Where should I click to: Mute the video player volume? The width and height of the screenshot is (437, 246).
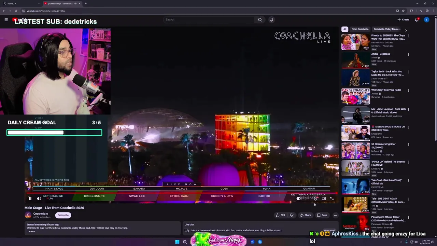(39, 199)
